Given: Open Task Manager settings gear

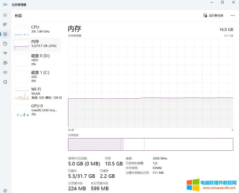Looking at the screenshot, I should point(5,191).
